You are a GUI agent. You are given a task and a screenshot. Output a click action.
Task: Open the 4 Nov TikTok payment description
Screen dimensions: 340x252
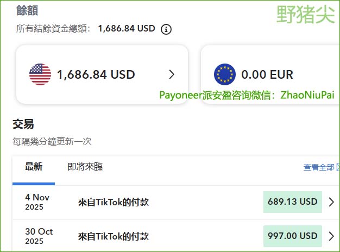pyautogui.click(x=114, y=202)
